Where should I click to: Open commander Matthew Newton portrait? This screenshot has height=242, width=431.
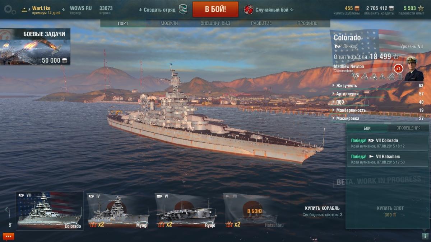pos(413,69)
